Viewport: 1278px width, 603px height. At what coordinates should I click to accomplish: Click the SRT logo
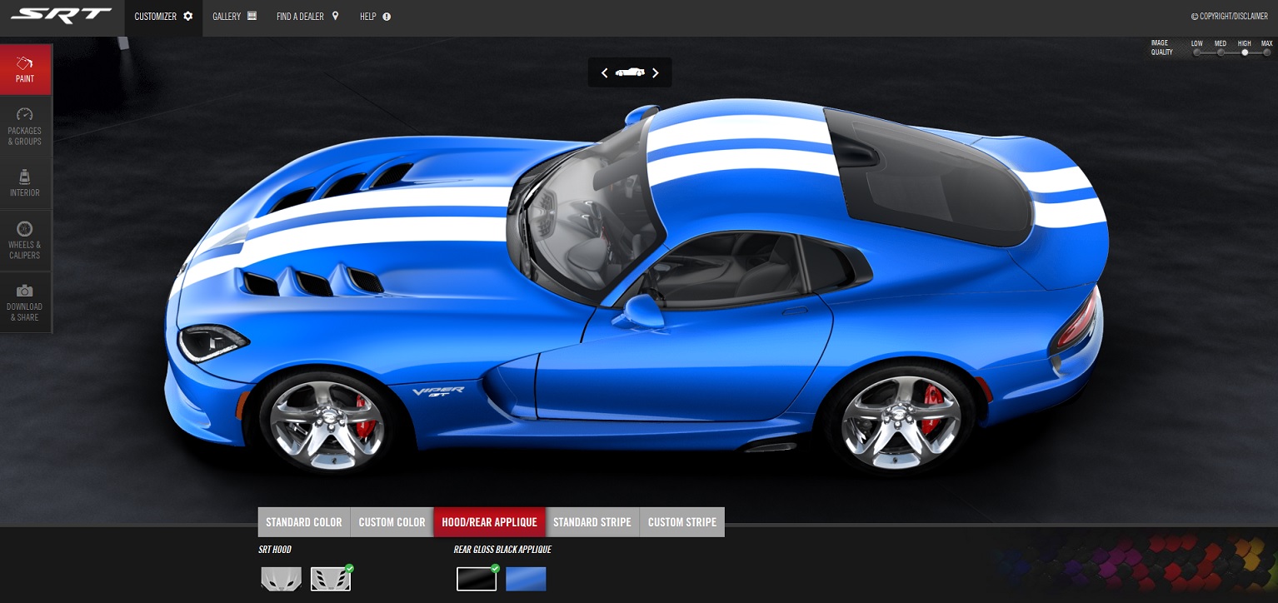62,16
